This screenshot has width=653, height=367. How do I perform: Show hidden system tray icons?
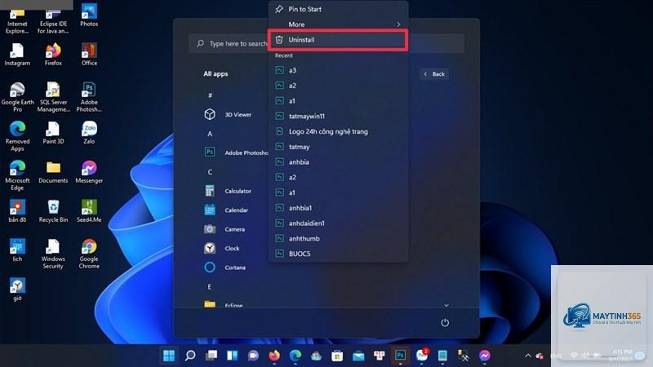(528, 356)
